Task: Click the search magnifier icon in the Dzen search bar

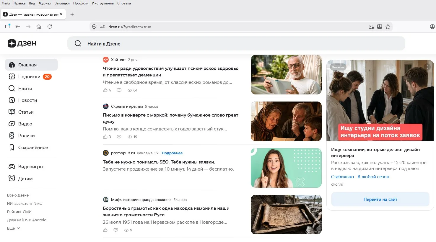Action: 78,44
